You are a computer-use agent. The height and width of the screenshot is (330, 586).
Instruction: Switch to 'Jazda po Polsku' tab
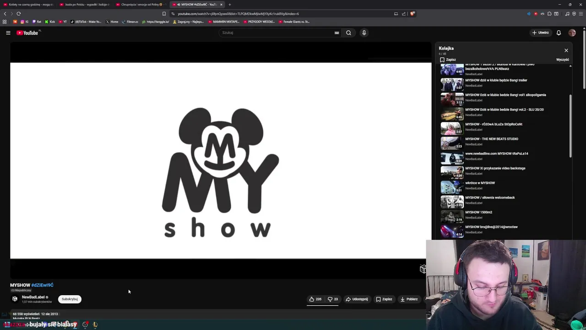click(x=85, y=5)
